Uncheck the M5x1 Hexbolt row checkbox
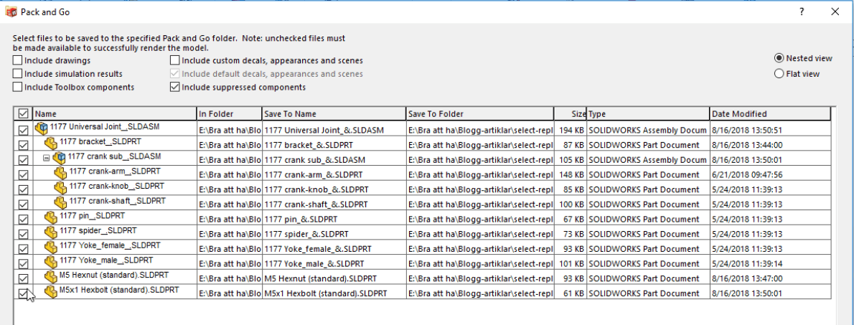854x325 pixels. (x=23, y=293)
